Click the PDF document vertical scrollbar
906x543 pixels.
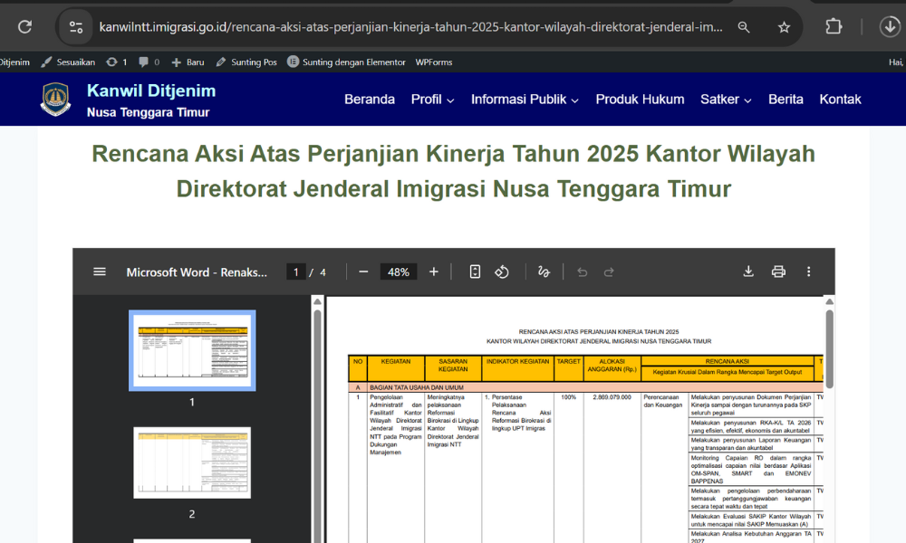coord(829,349)
